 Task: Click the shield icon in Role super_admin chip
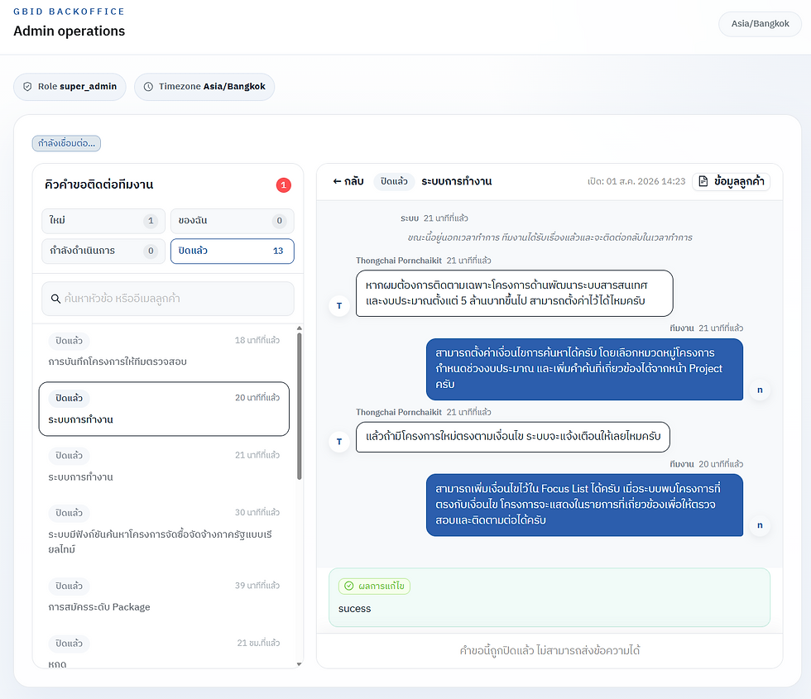[27, 87]
